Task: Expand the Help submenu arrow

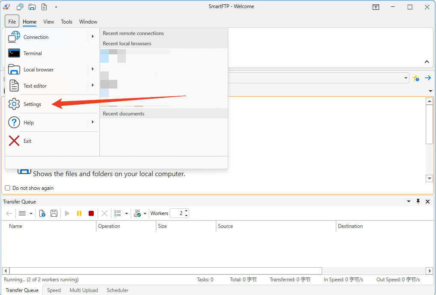Action: point(93,122)
